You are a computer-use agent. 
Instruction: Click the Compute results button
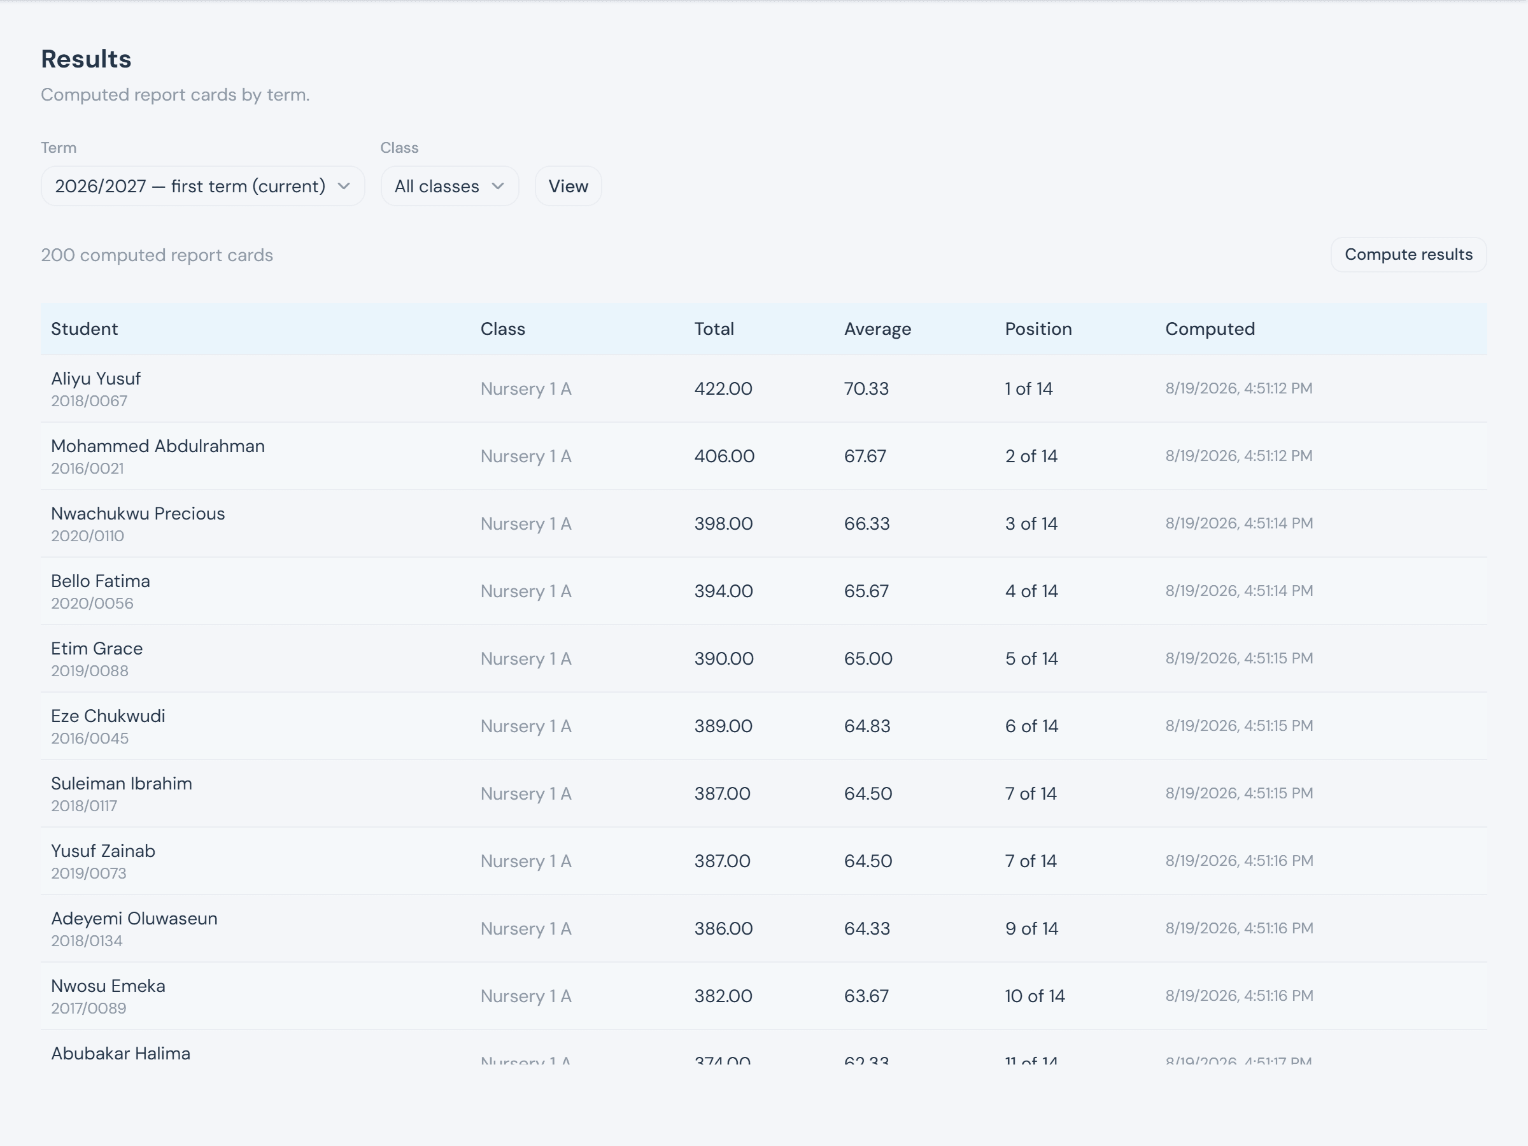click(1408, 254)
